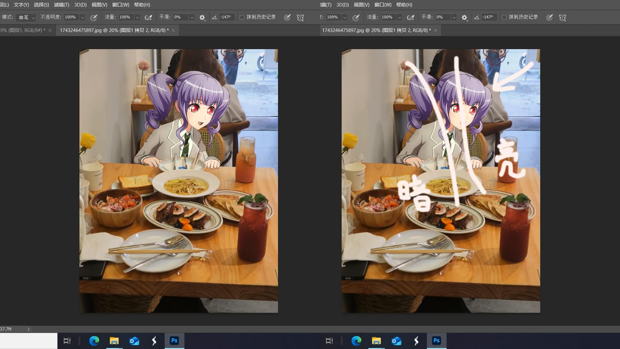This screenshot has height=349, width=620.
Task: Click brush angle icon in left window
Action: coord(214,17)
